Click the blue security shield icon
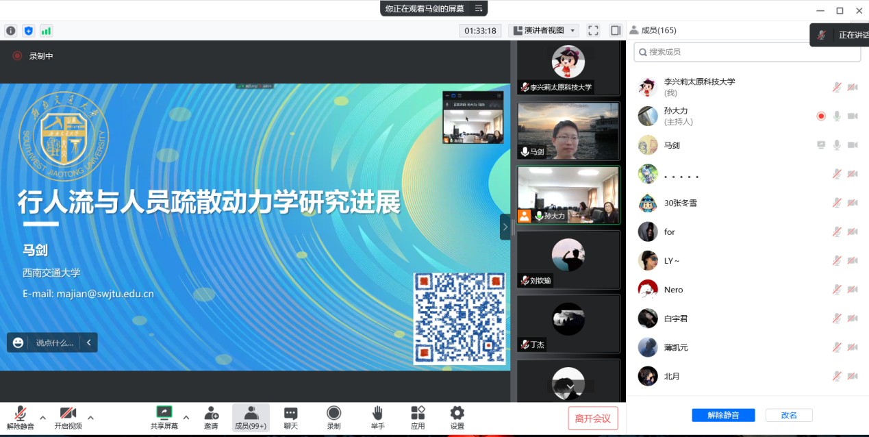This screenshot has width=869, height=437. 28,31
